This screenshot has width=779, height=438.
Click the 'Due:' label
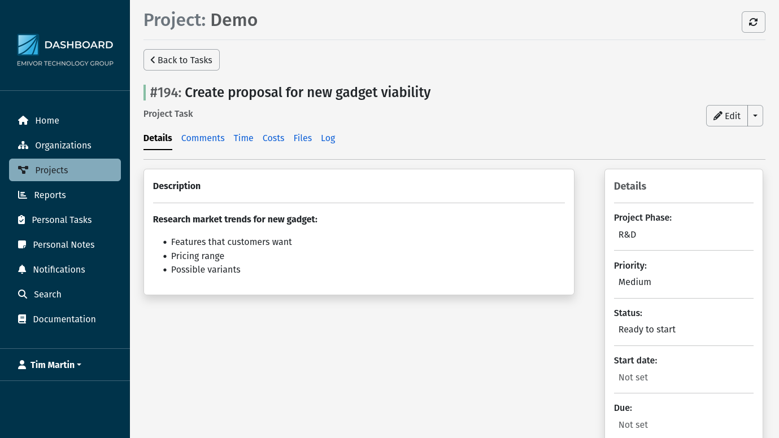[x=623, y=408]
